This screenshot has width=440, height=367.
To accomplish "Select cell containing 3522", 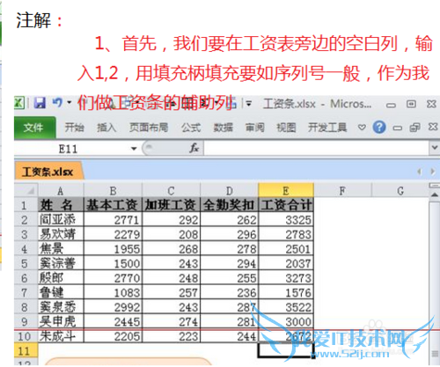I will tap(286, 307).
